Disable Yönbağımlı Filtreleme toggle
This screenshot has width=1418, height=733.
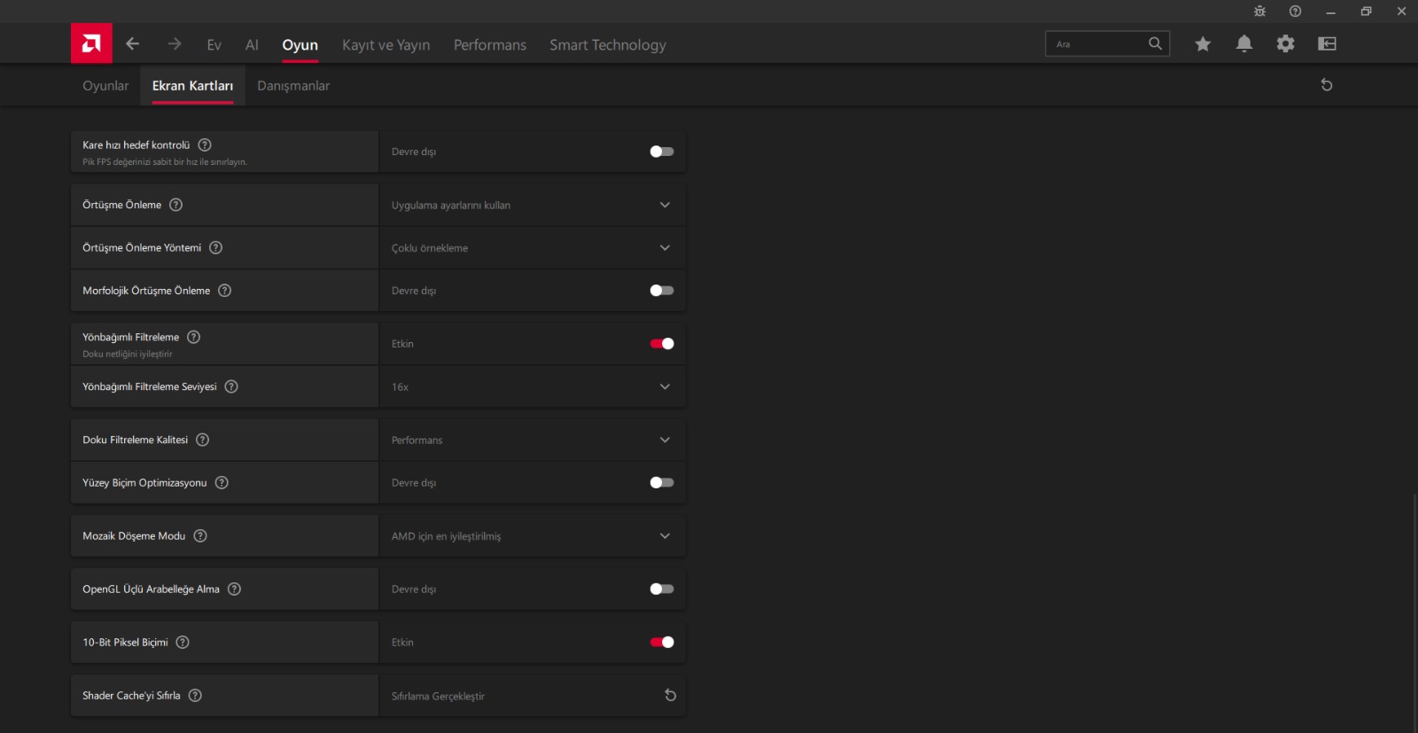pyautogui.click(x=661, y=344)
